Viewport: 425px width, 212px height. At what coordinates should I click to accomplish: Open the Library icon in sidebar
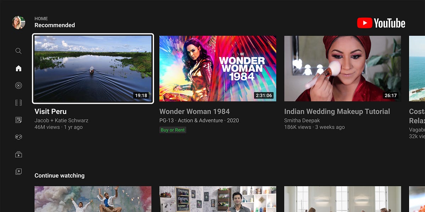click(x=19, y=171)
